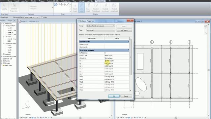The width and height of the screenshot is (211, 119).
Task: Select Level 1 in project browser
Action: click(x=10, y=28)
